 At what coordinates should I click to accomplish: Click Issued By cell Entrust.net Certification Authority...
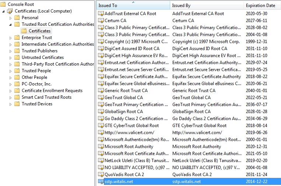pos(207,63)
